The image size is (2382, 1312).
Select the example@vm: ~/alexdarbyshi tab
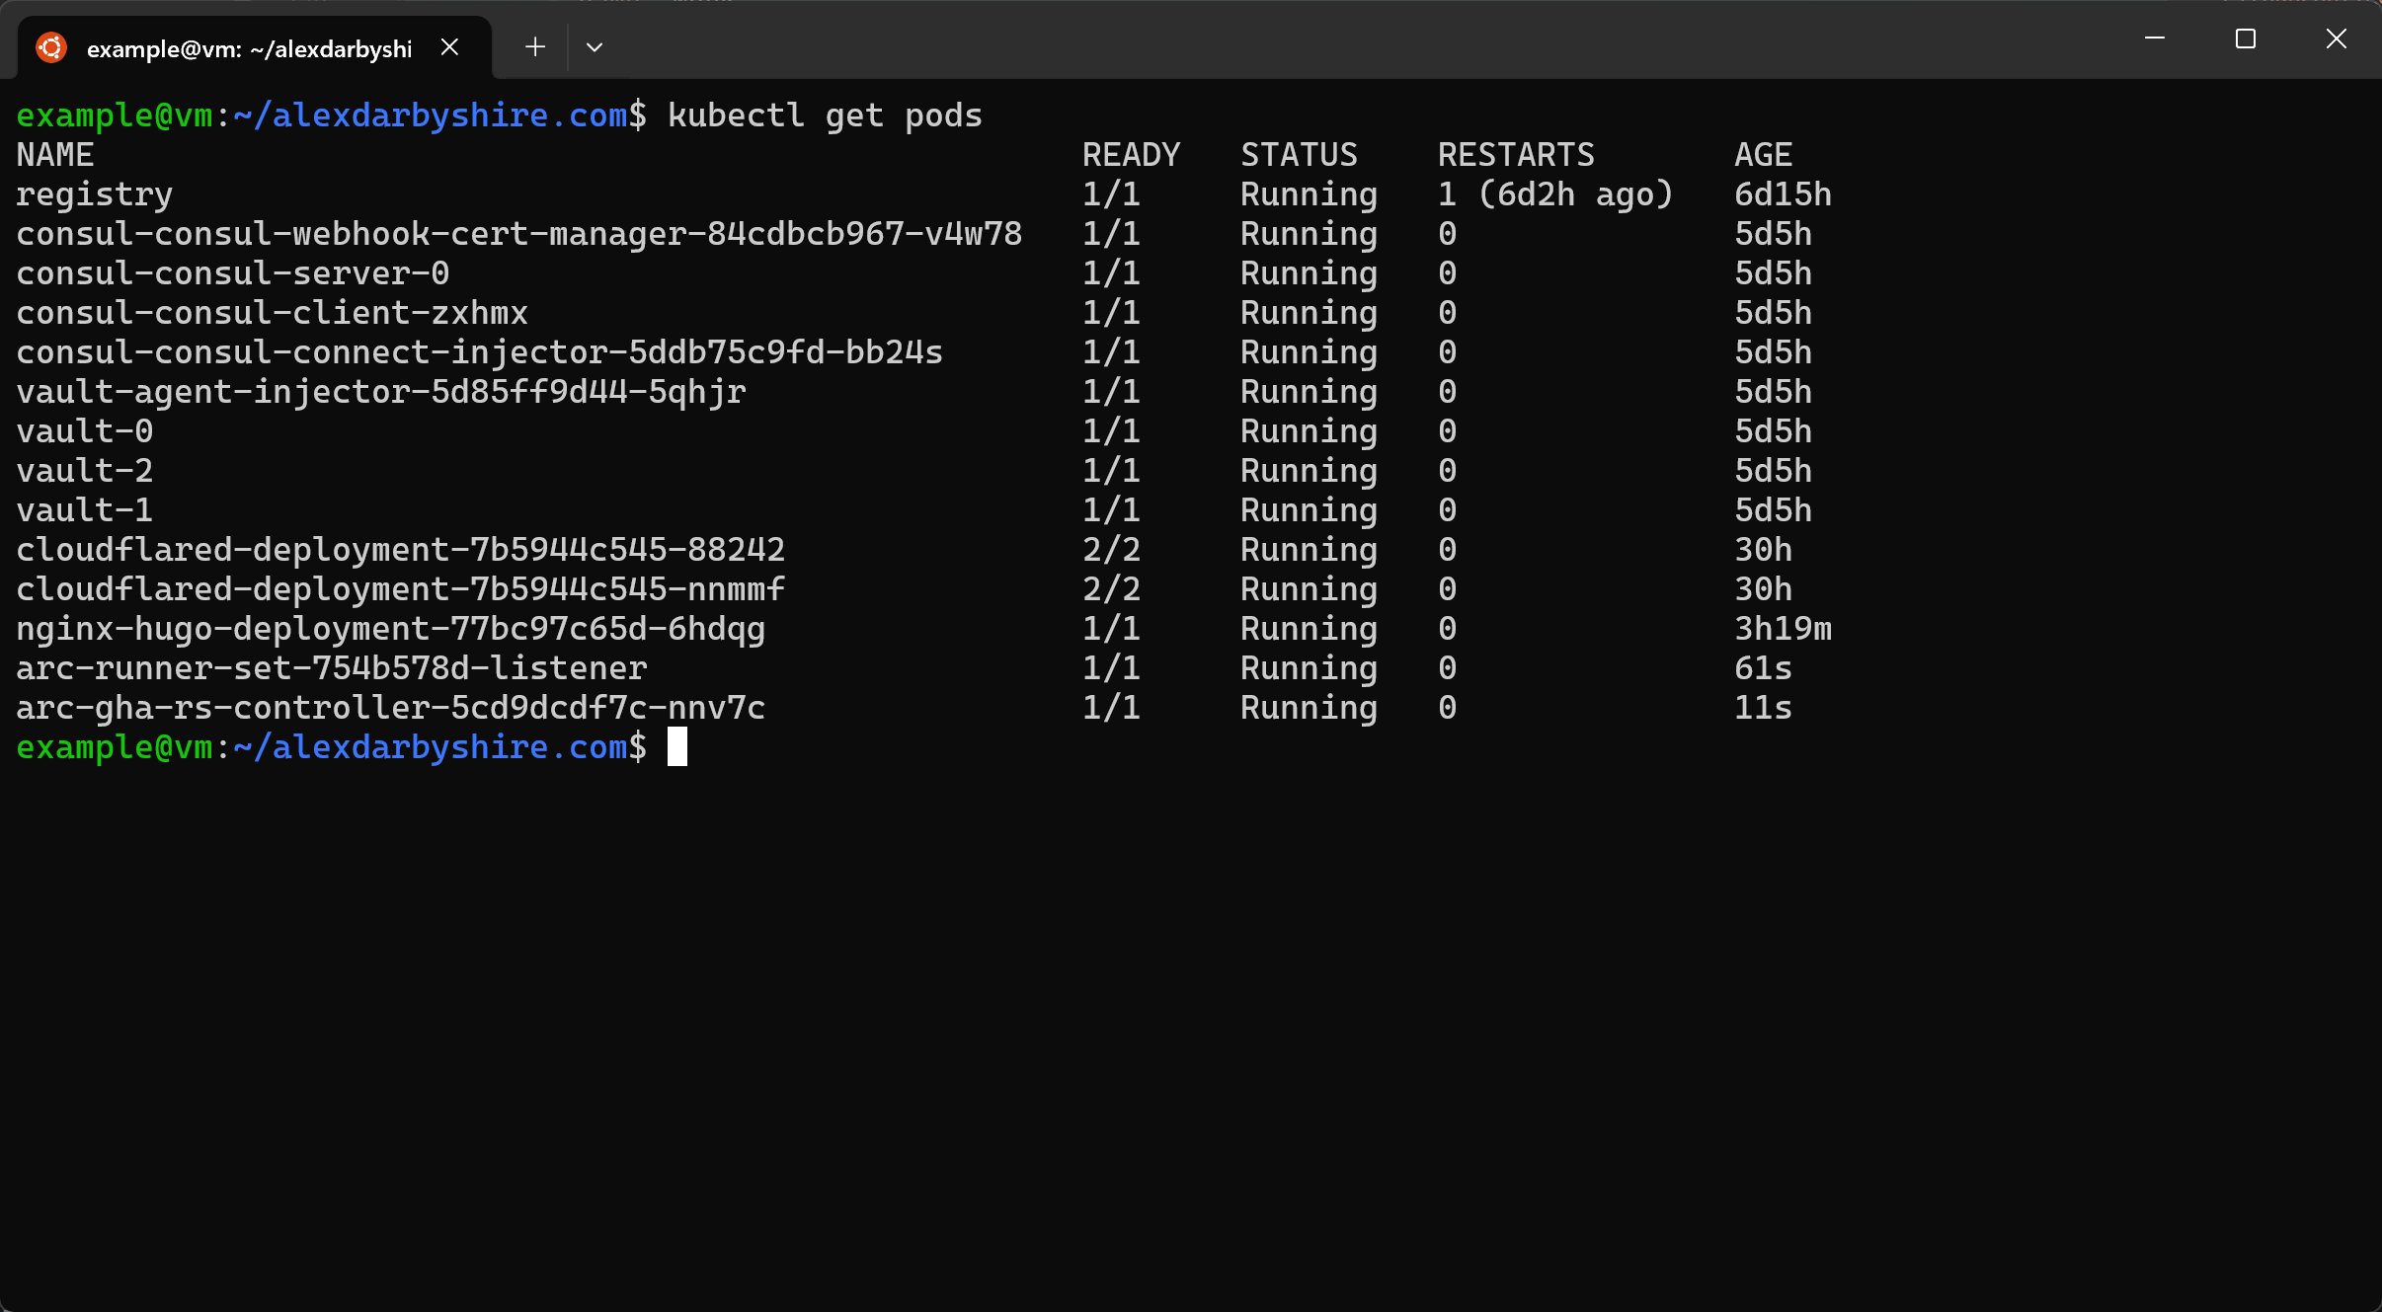(x=255, y=47)
